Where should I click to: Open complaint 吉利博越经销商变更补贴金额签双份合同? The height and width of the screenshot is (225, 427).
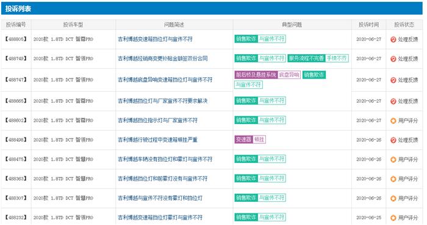pyautogui.click(x=163, y=58)
